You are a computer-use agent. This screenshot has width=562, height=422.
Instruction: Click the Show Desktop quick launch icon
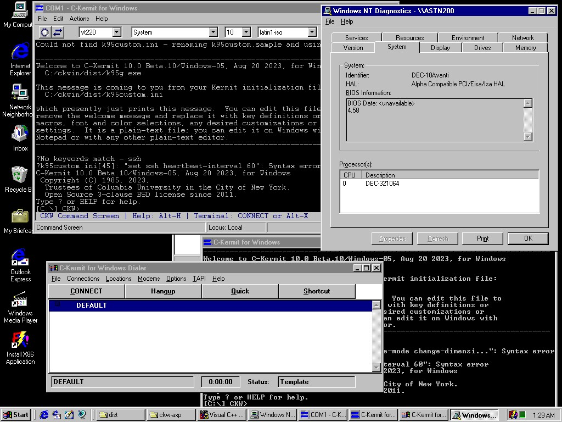(x=69, y=415)
